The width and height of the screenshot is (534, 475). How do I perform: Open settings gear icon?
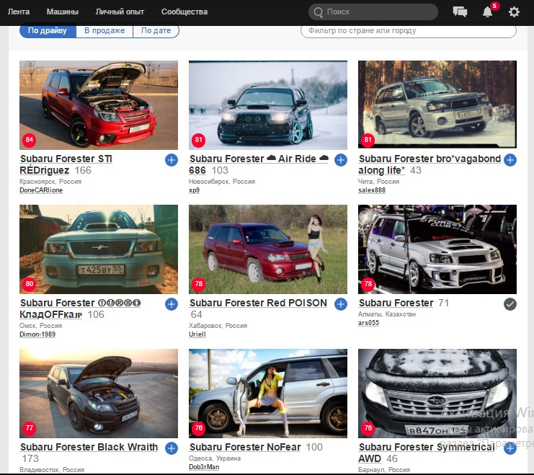(514, 12)
